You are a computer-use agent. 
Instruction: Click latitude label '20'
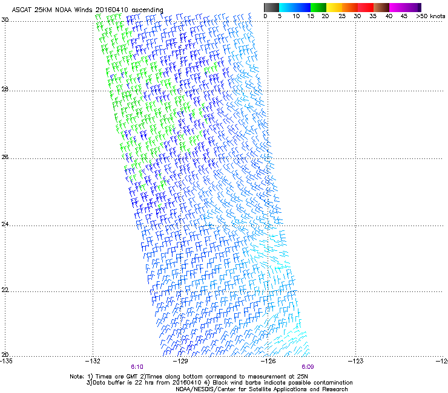(5, 355)
